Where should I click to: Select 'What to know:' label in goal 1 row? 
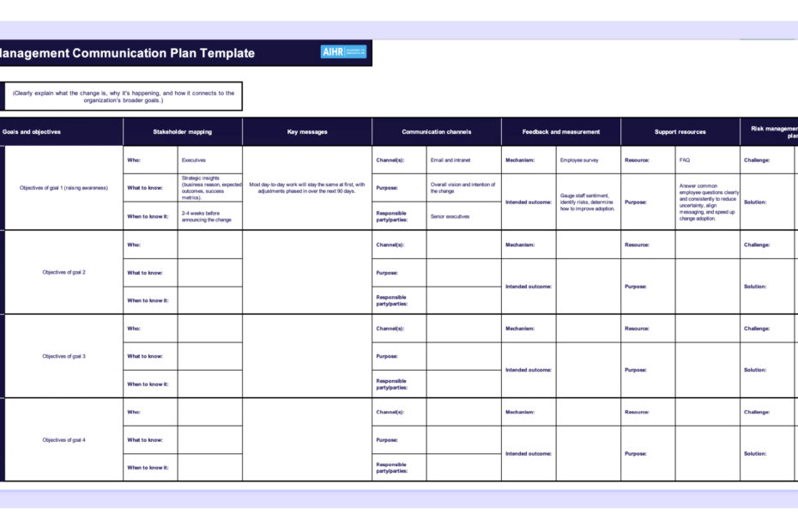pyautogui.click(x=145, y=188)
